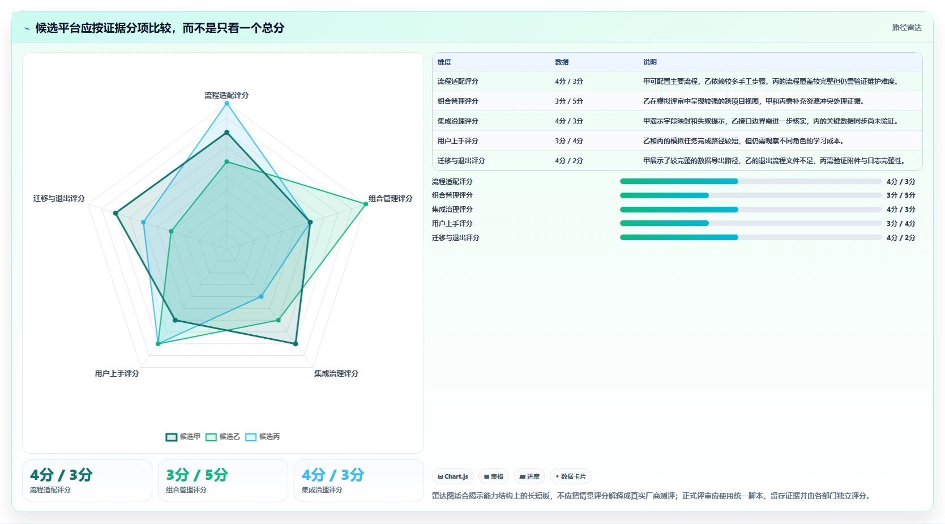Click the 组合管理评分 radar axis label
The image size is (945, 524).
point(391,198)
